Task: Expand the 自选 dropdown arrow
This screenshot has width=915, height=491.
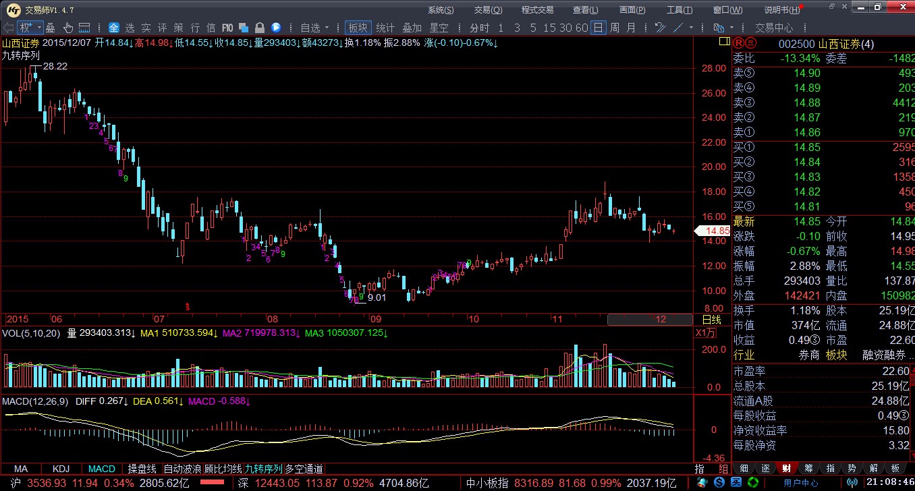Action: 327,28
